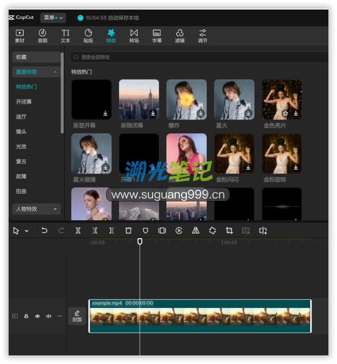
Task: Lock the video track
Action: tap(26, 316)
